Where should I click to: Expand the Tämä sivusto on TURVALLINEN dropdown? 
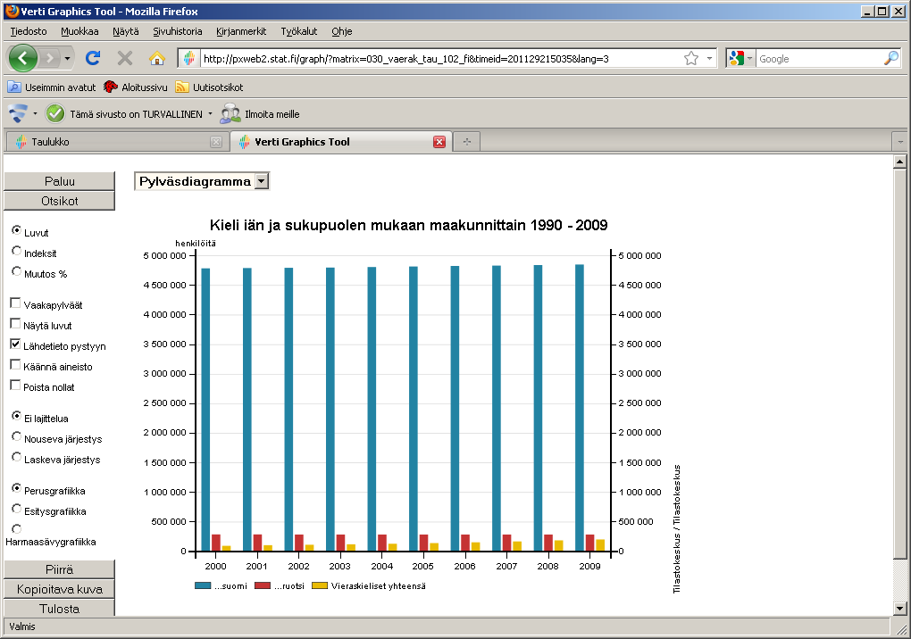[x=210, y=113]
